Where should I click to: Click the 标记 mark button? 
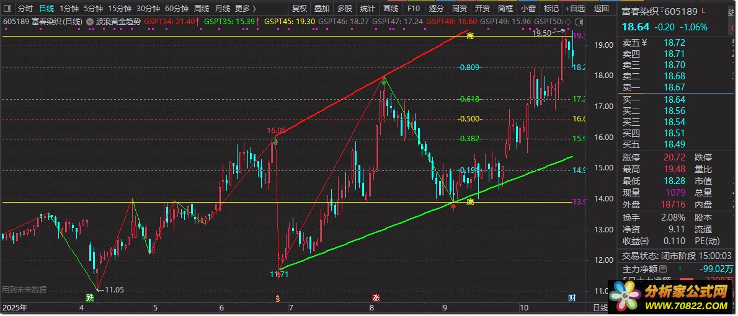551,9
